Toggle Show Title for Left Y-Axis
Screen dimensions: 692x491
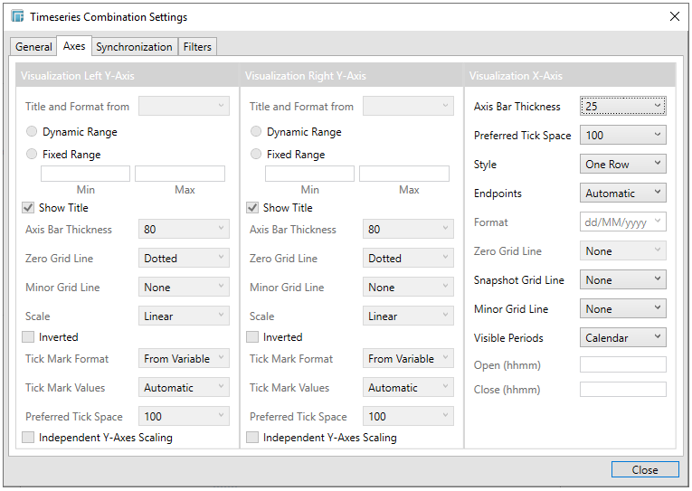click(29, 208)
